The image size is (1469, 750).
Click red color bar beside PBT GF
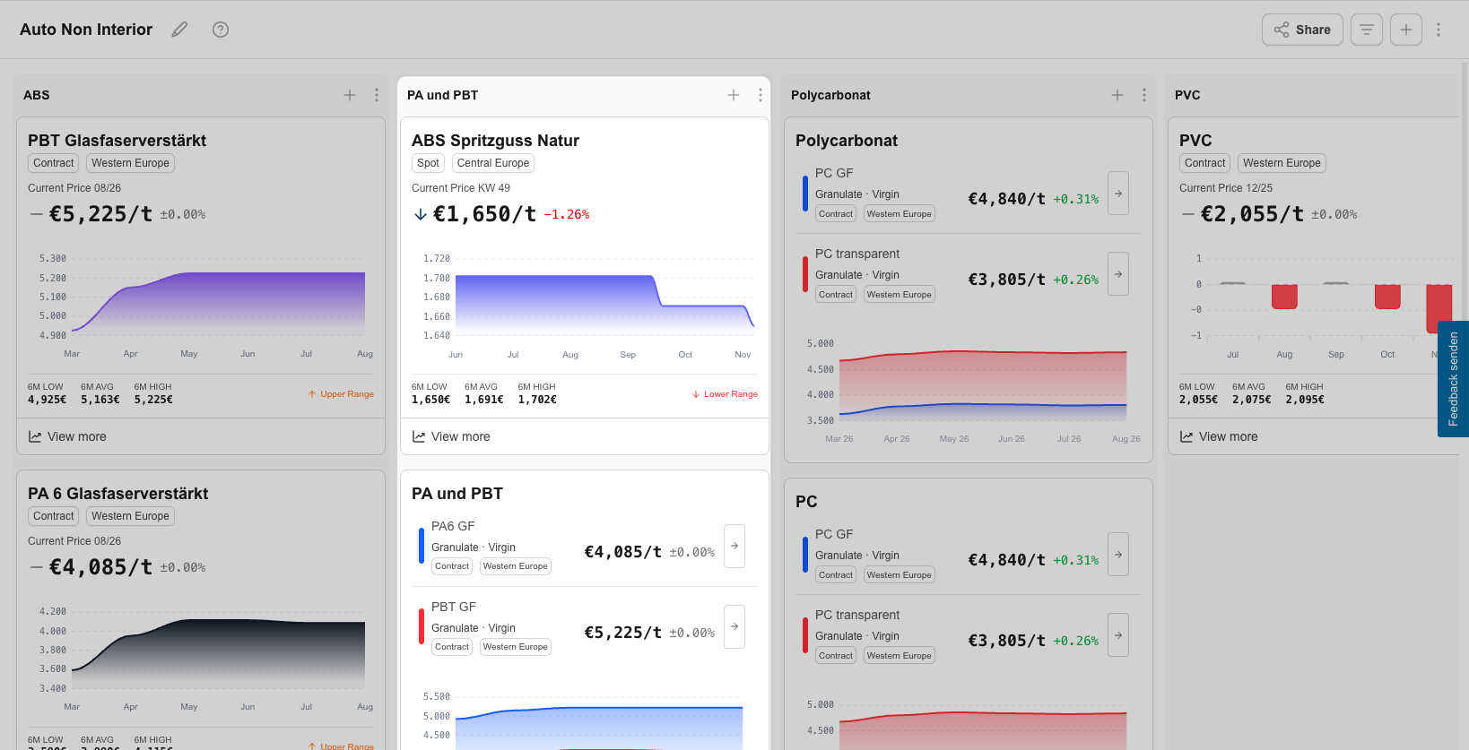422,627
